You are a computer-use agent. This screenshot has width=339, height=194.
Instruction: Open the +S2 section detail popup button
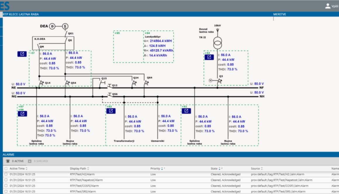tap(111, 111)
